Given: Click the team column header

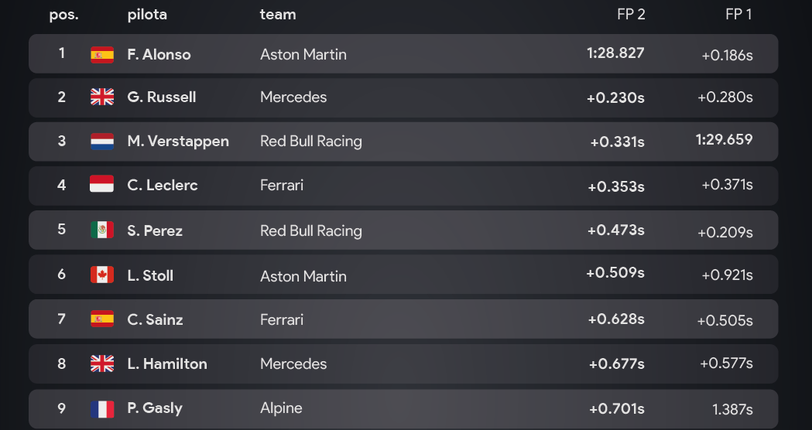Looking at the screenshot, I should tap(278, 15).
